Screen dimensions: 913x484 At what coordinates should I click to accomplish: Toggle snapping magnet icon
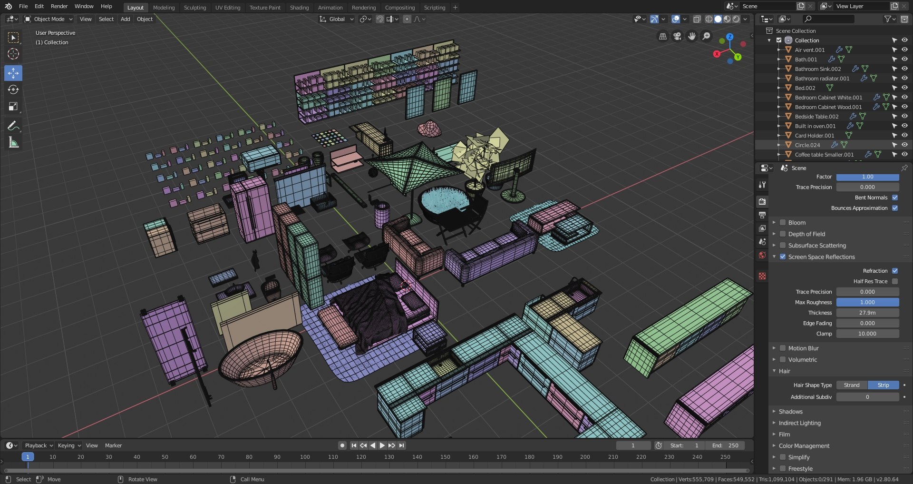[x=380, y=19]
